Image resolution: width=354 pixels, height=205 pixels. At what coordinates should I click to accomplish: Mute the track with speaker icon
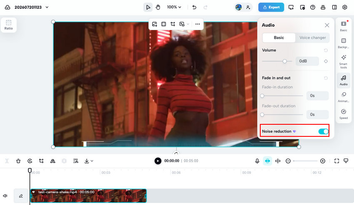point(5,196)
